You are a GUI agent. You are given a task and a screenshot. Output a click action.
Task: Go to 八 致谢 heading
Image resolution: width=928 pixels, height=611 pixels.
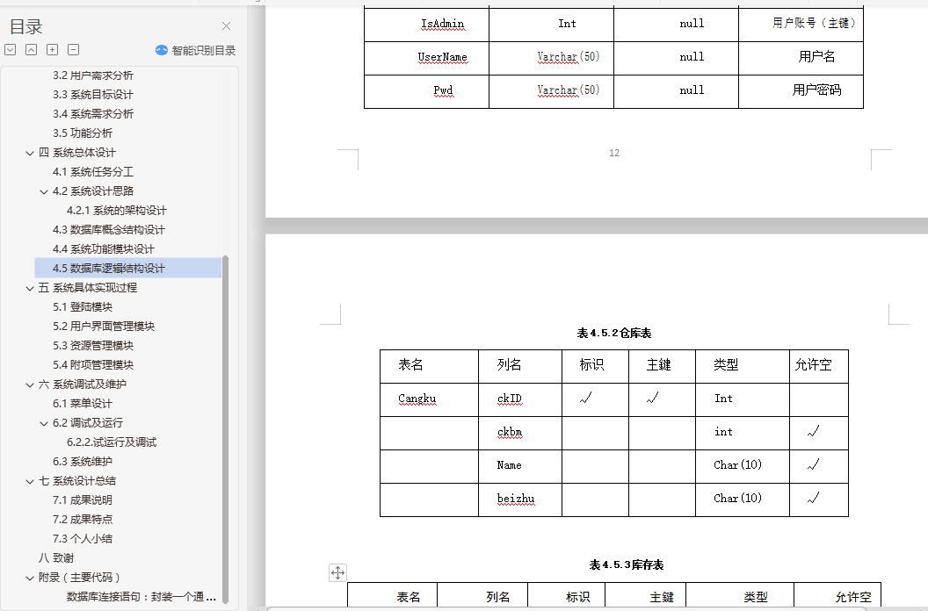coord(56,557)
